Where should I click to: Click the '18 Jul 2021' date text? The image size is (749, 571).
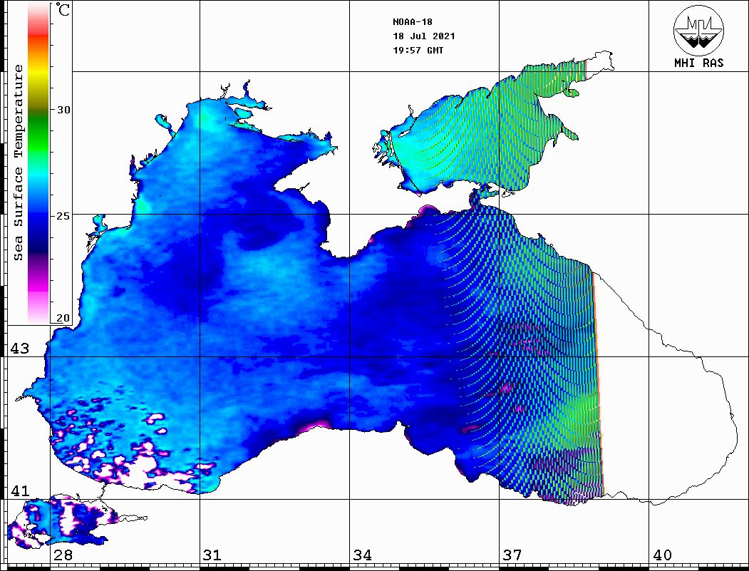pyautogui.click(x=424, y=36)
